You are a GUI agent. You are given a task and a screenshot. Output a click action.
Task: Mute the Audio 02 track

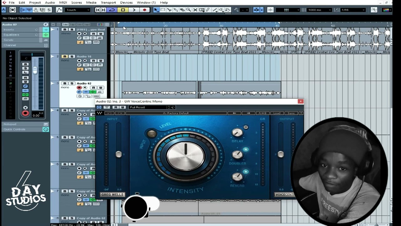[65, 83]
